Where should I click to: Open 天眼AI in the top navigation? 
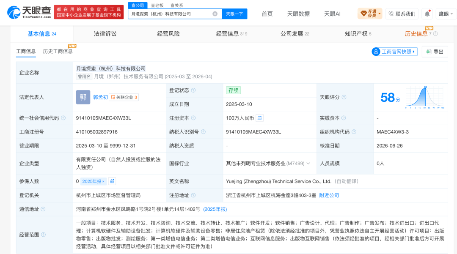[x=332, y=14]
